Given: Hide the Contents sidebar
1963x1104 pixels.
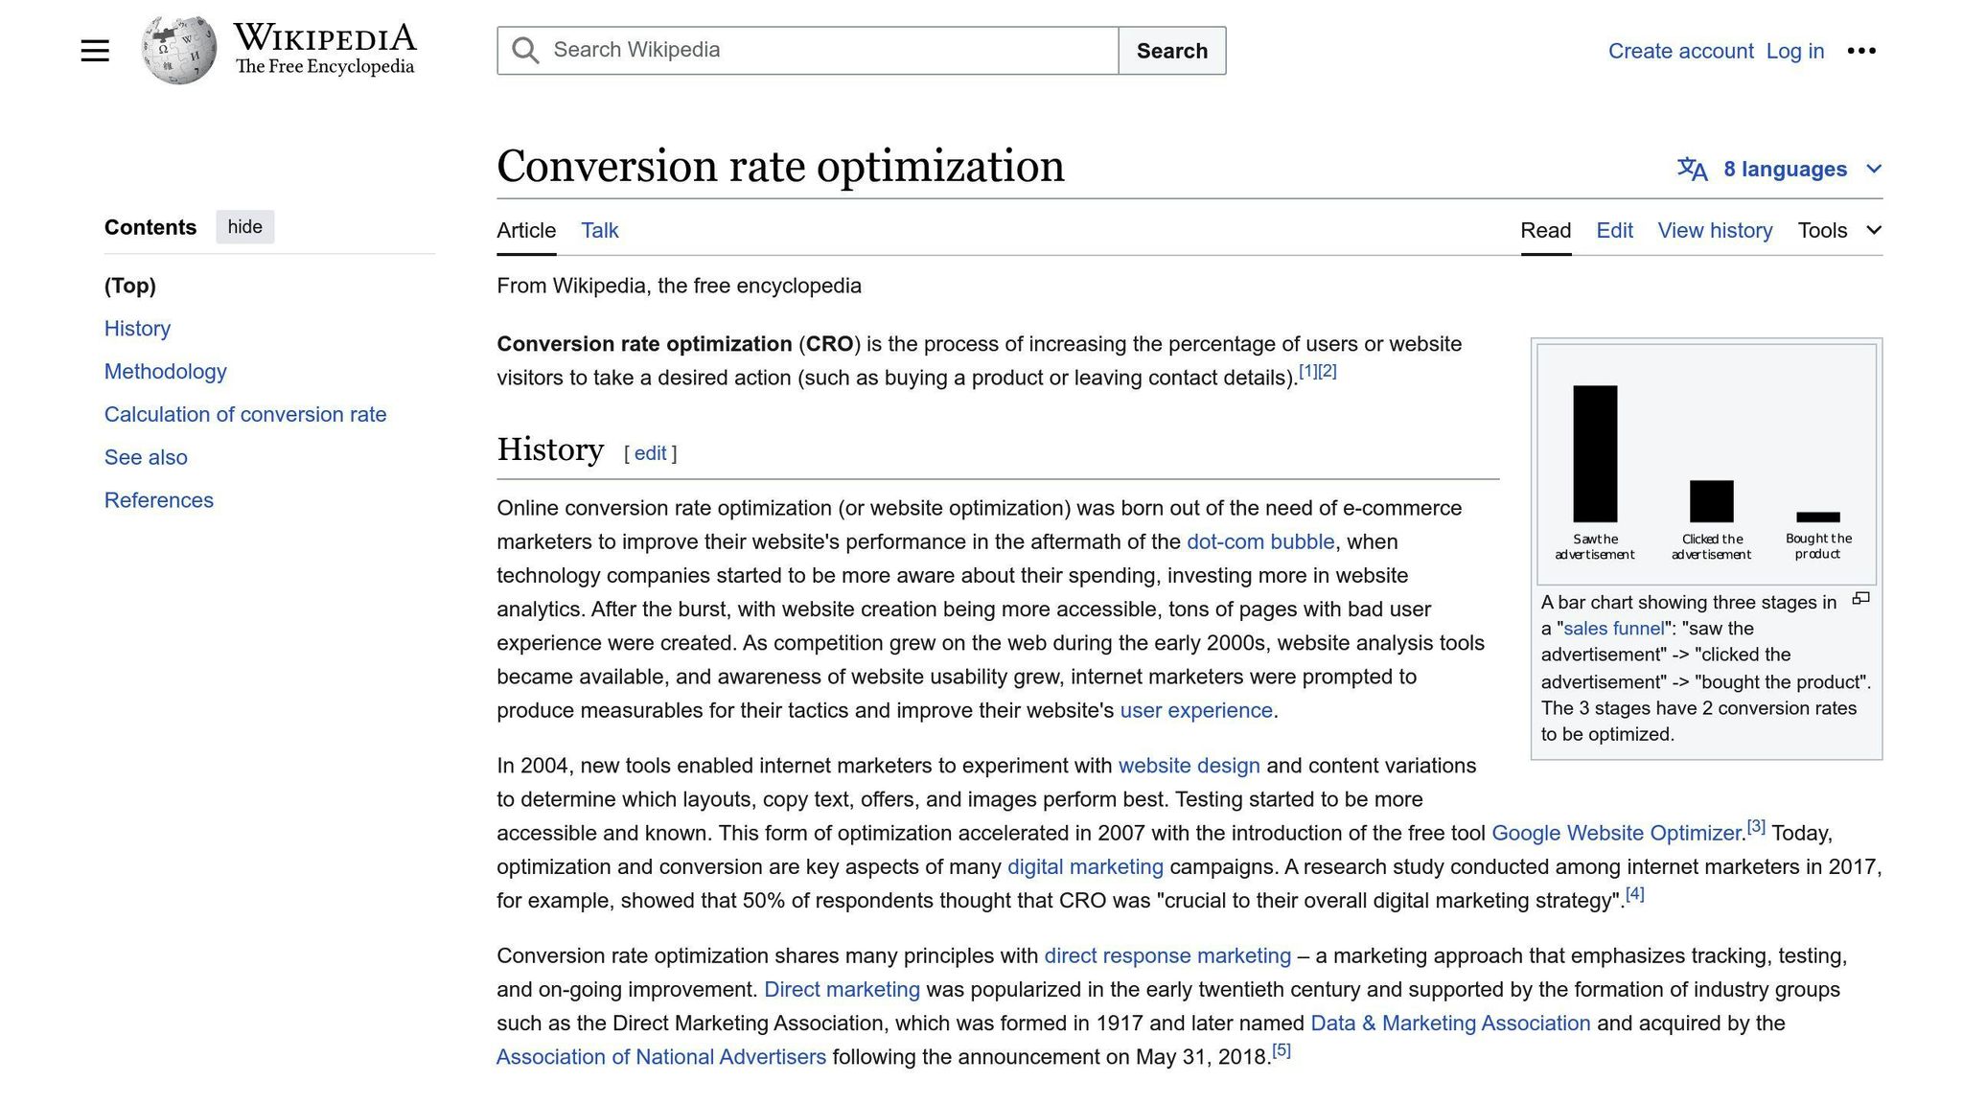Looking at the screenshot, I should click(x=244, y=227).
